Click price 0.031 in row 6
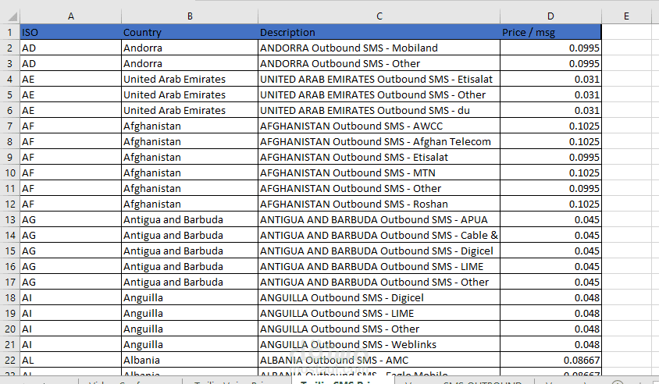Image resolution: width=659 pixels, height=384 pixels. tap(550, 111)
